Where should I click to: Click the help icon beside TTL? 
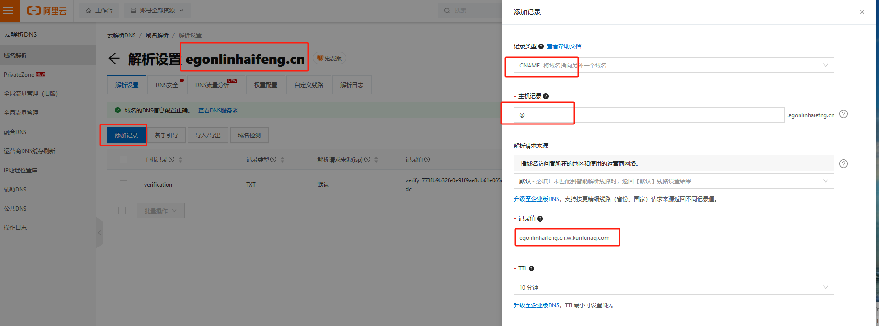point(531,269)
